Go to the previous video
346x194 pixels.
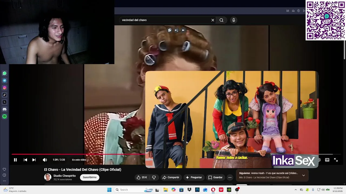point(25,160)
